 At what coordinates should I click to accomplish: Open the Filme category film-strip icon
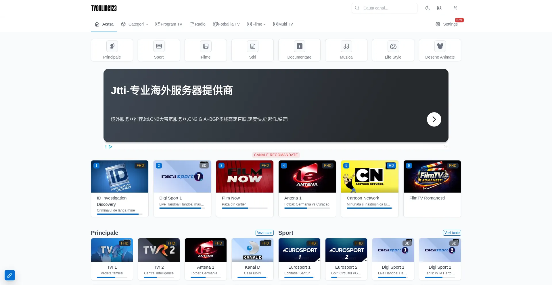coord(206,46)
